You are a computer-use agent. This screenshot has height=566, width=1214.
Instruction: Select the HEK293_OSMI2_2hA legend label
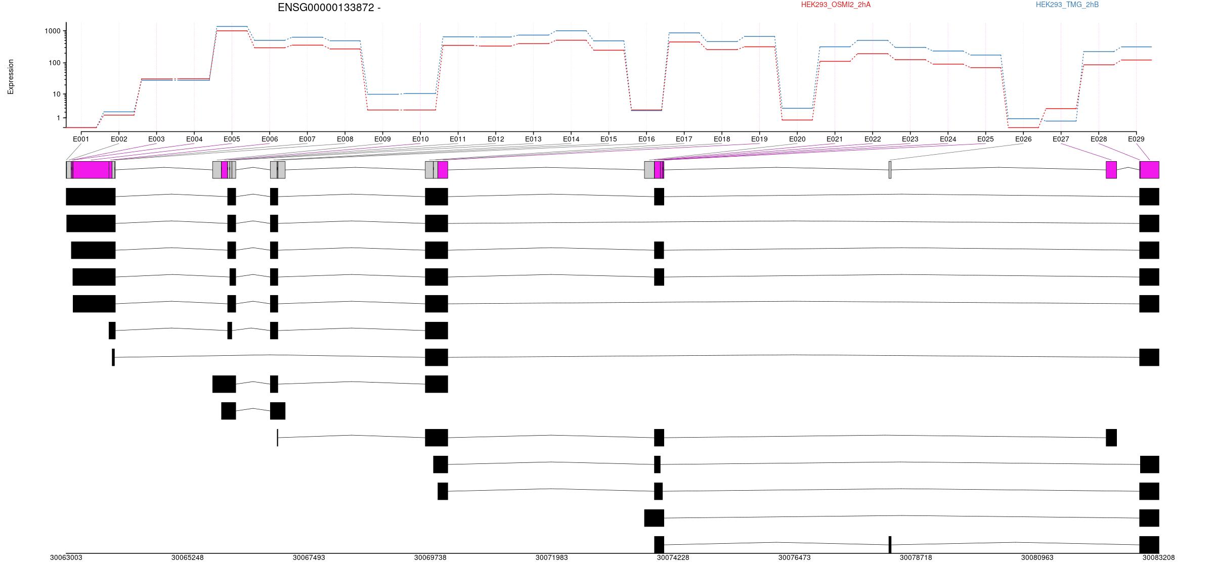836,5
